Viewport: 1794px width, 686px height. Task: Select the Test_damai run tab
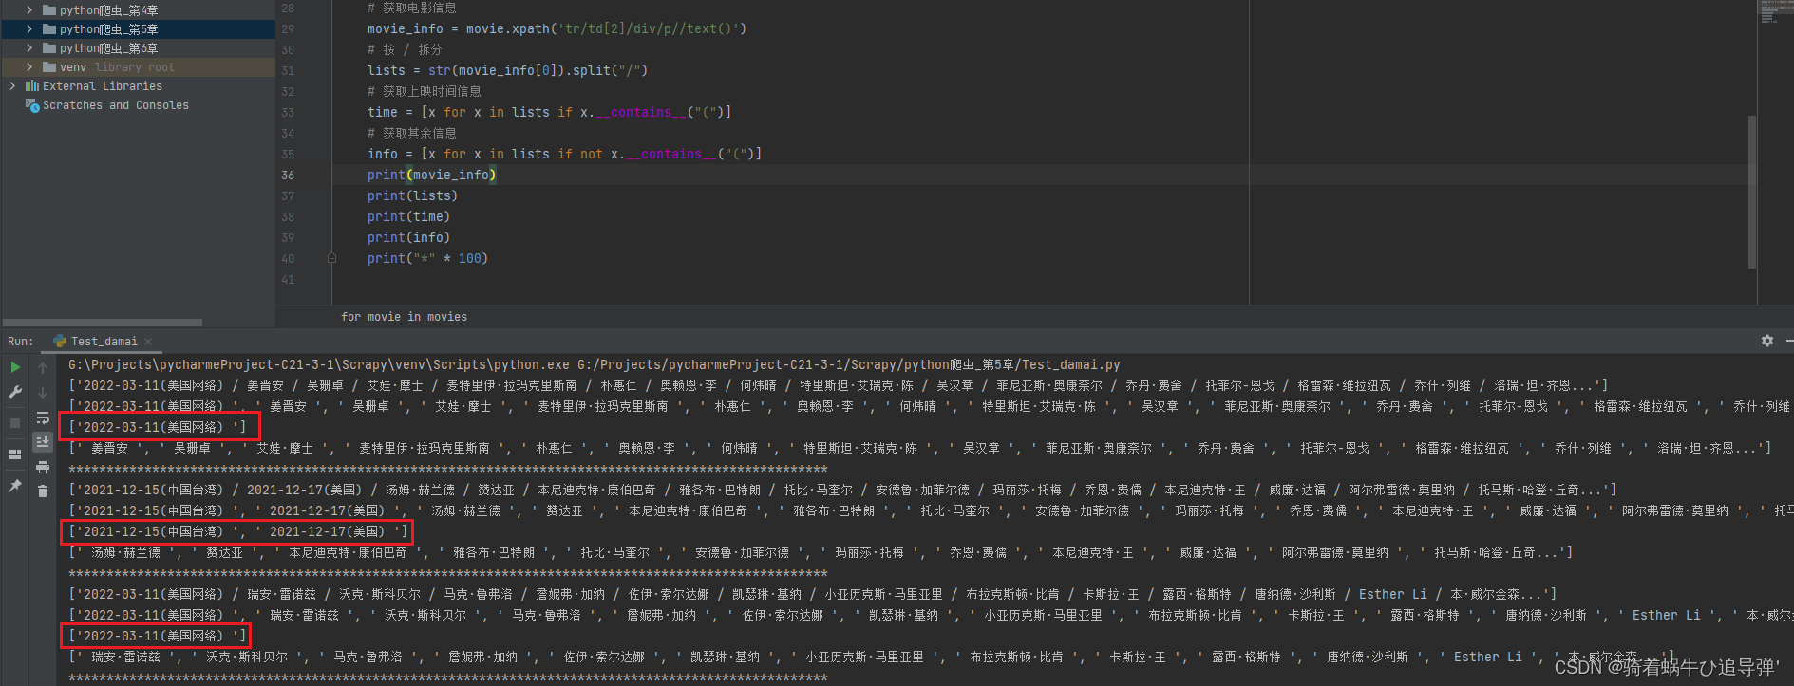pos(103,342)
